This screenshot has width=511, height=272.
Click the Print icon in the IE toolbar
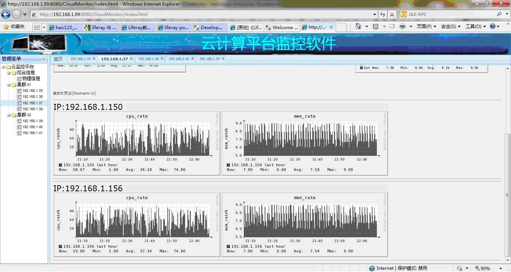[403, 27]
